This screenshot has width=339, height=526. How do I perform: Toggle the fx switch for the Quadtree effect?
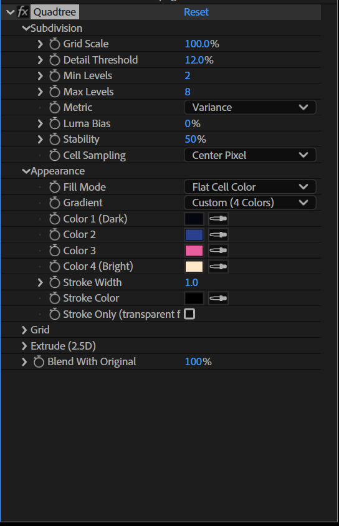(22, 12)
